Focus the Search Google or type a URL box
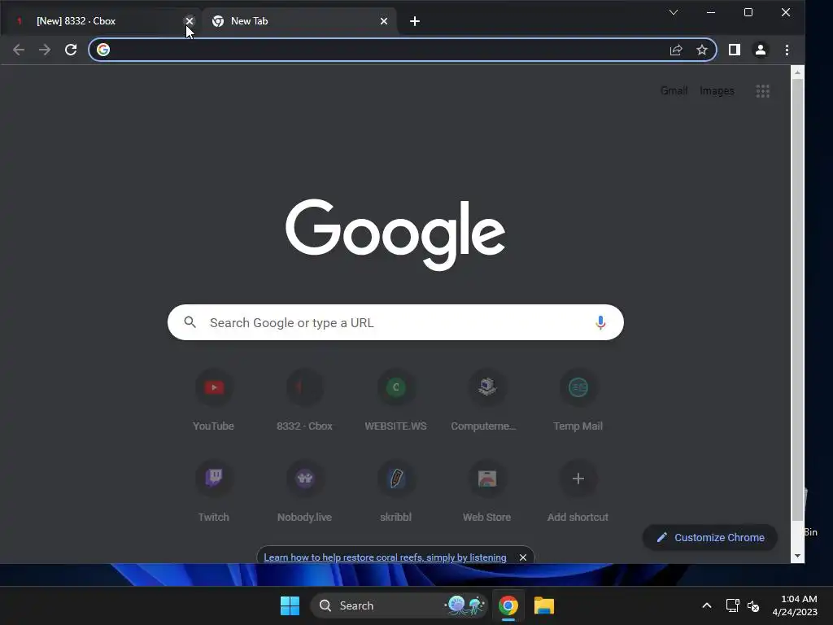833x625 pixels. coord(396,322)
